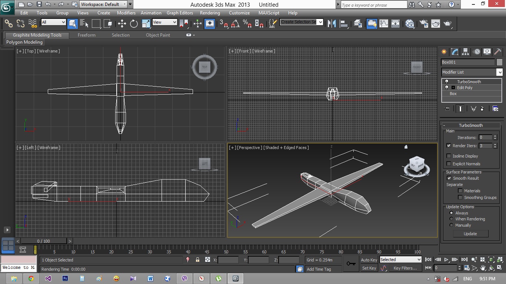
Task: Choose the Rectangular Selection Region tool
Action: [x=96, y=23]
